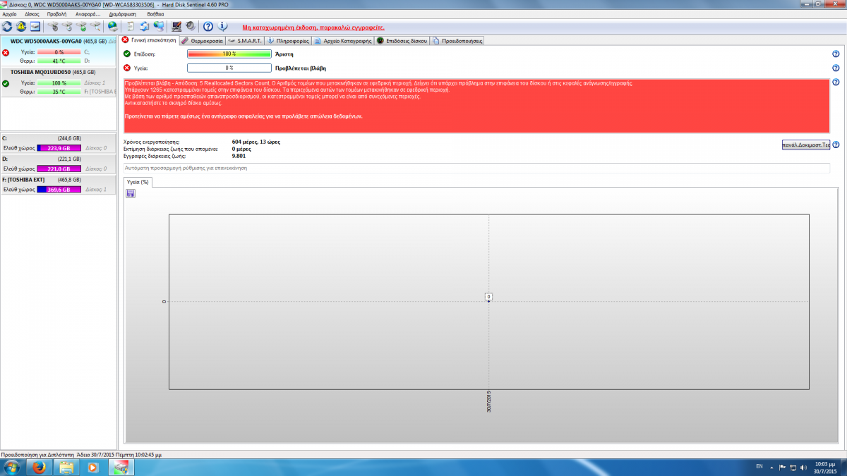The image size is (847, 476).
Task: Click the Hard Disk Sentinel taskbar icon
Action: pos(121,468)
